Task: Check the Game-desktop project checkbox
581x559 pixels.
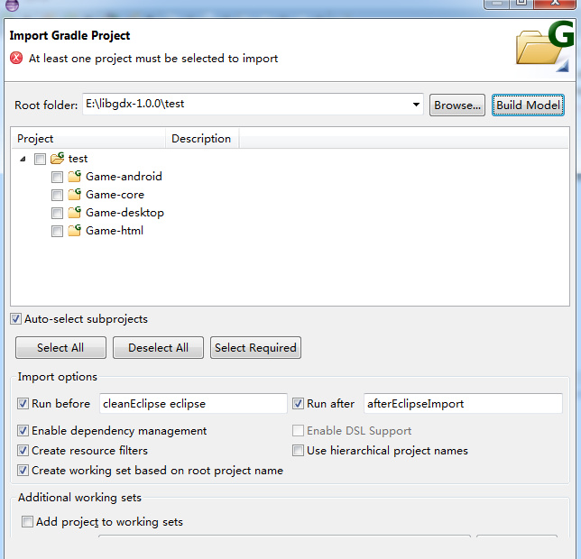Action: [x=57, y=214]
